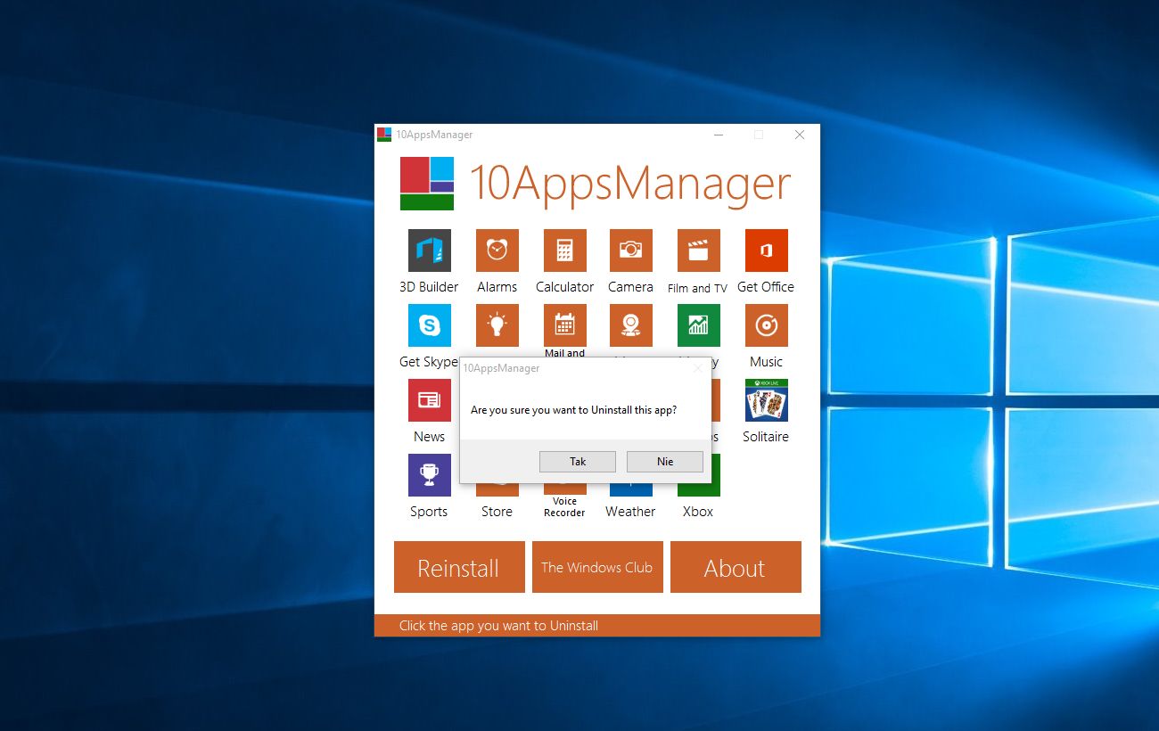Image resolution: width=1159 pixels, height=731 pixels.
Task: Confirm uninstall with the Tak button
Action: point(578,462)
